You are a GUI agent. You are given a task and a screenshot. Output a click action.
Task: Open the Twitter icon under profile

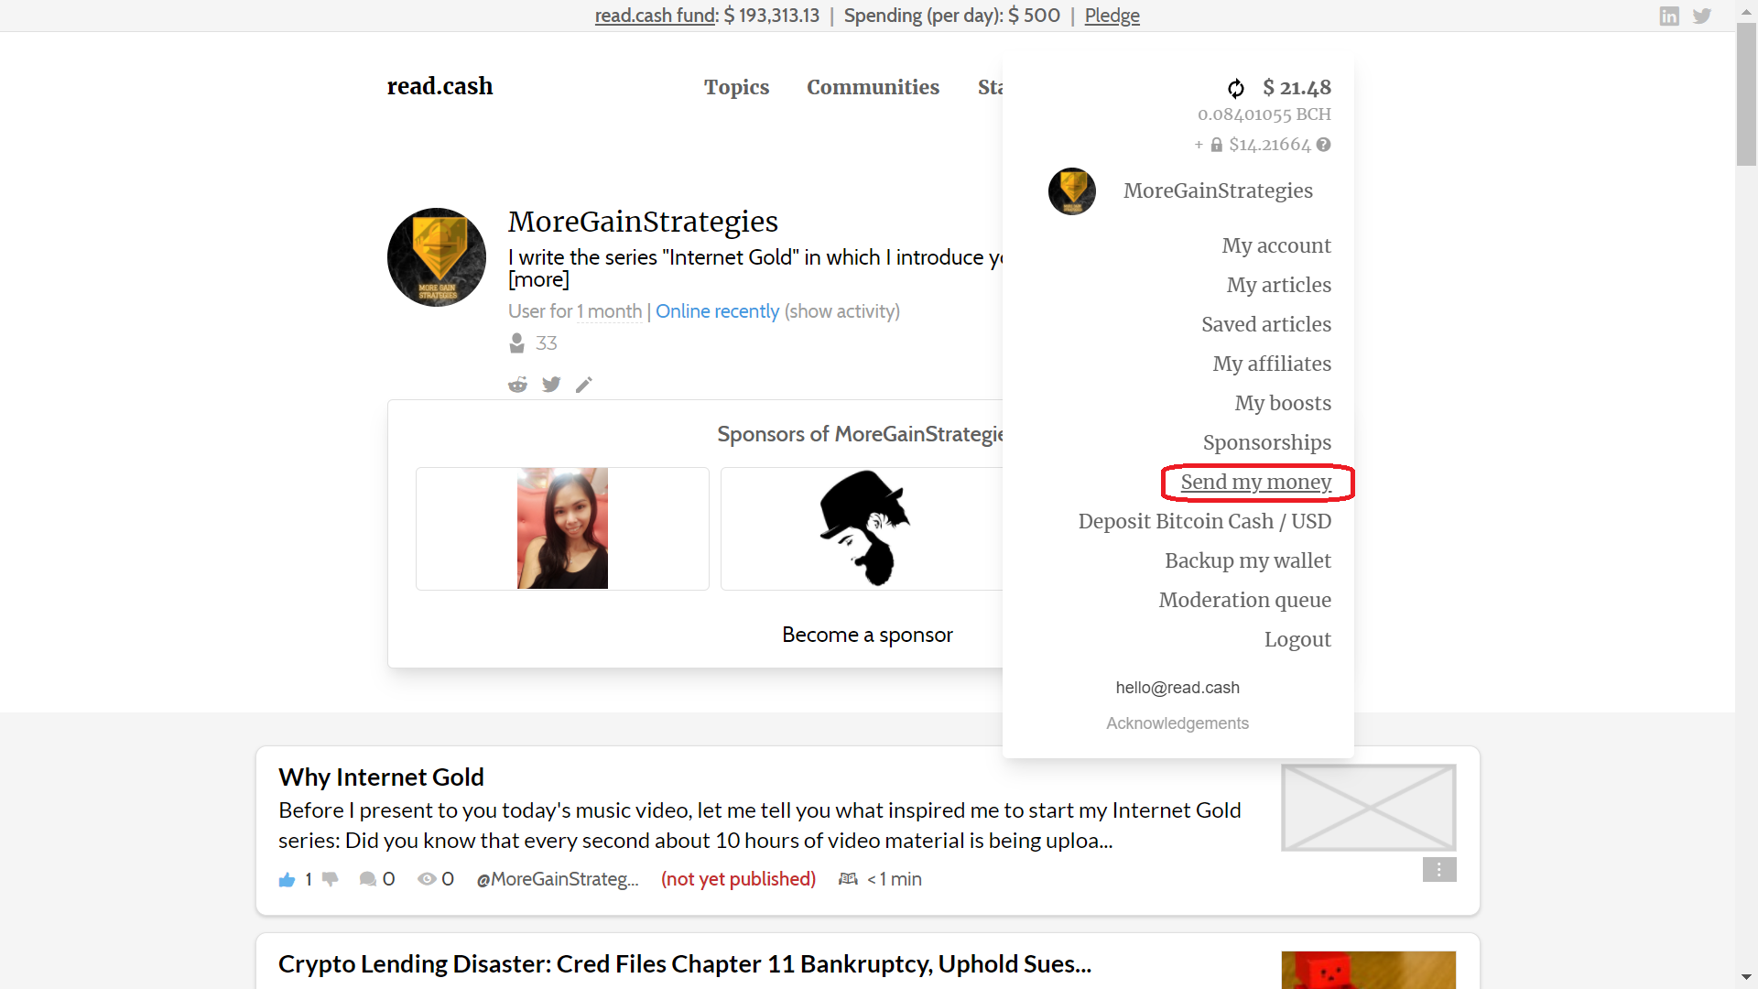[x=551, y=385]
